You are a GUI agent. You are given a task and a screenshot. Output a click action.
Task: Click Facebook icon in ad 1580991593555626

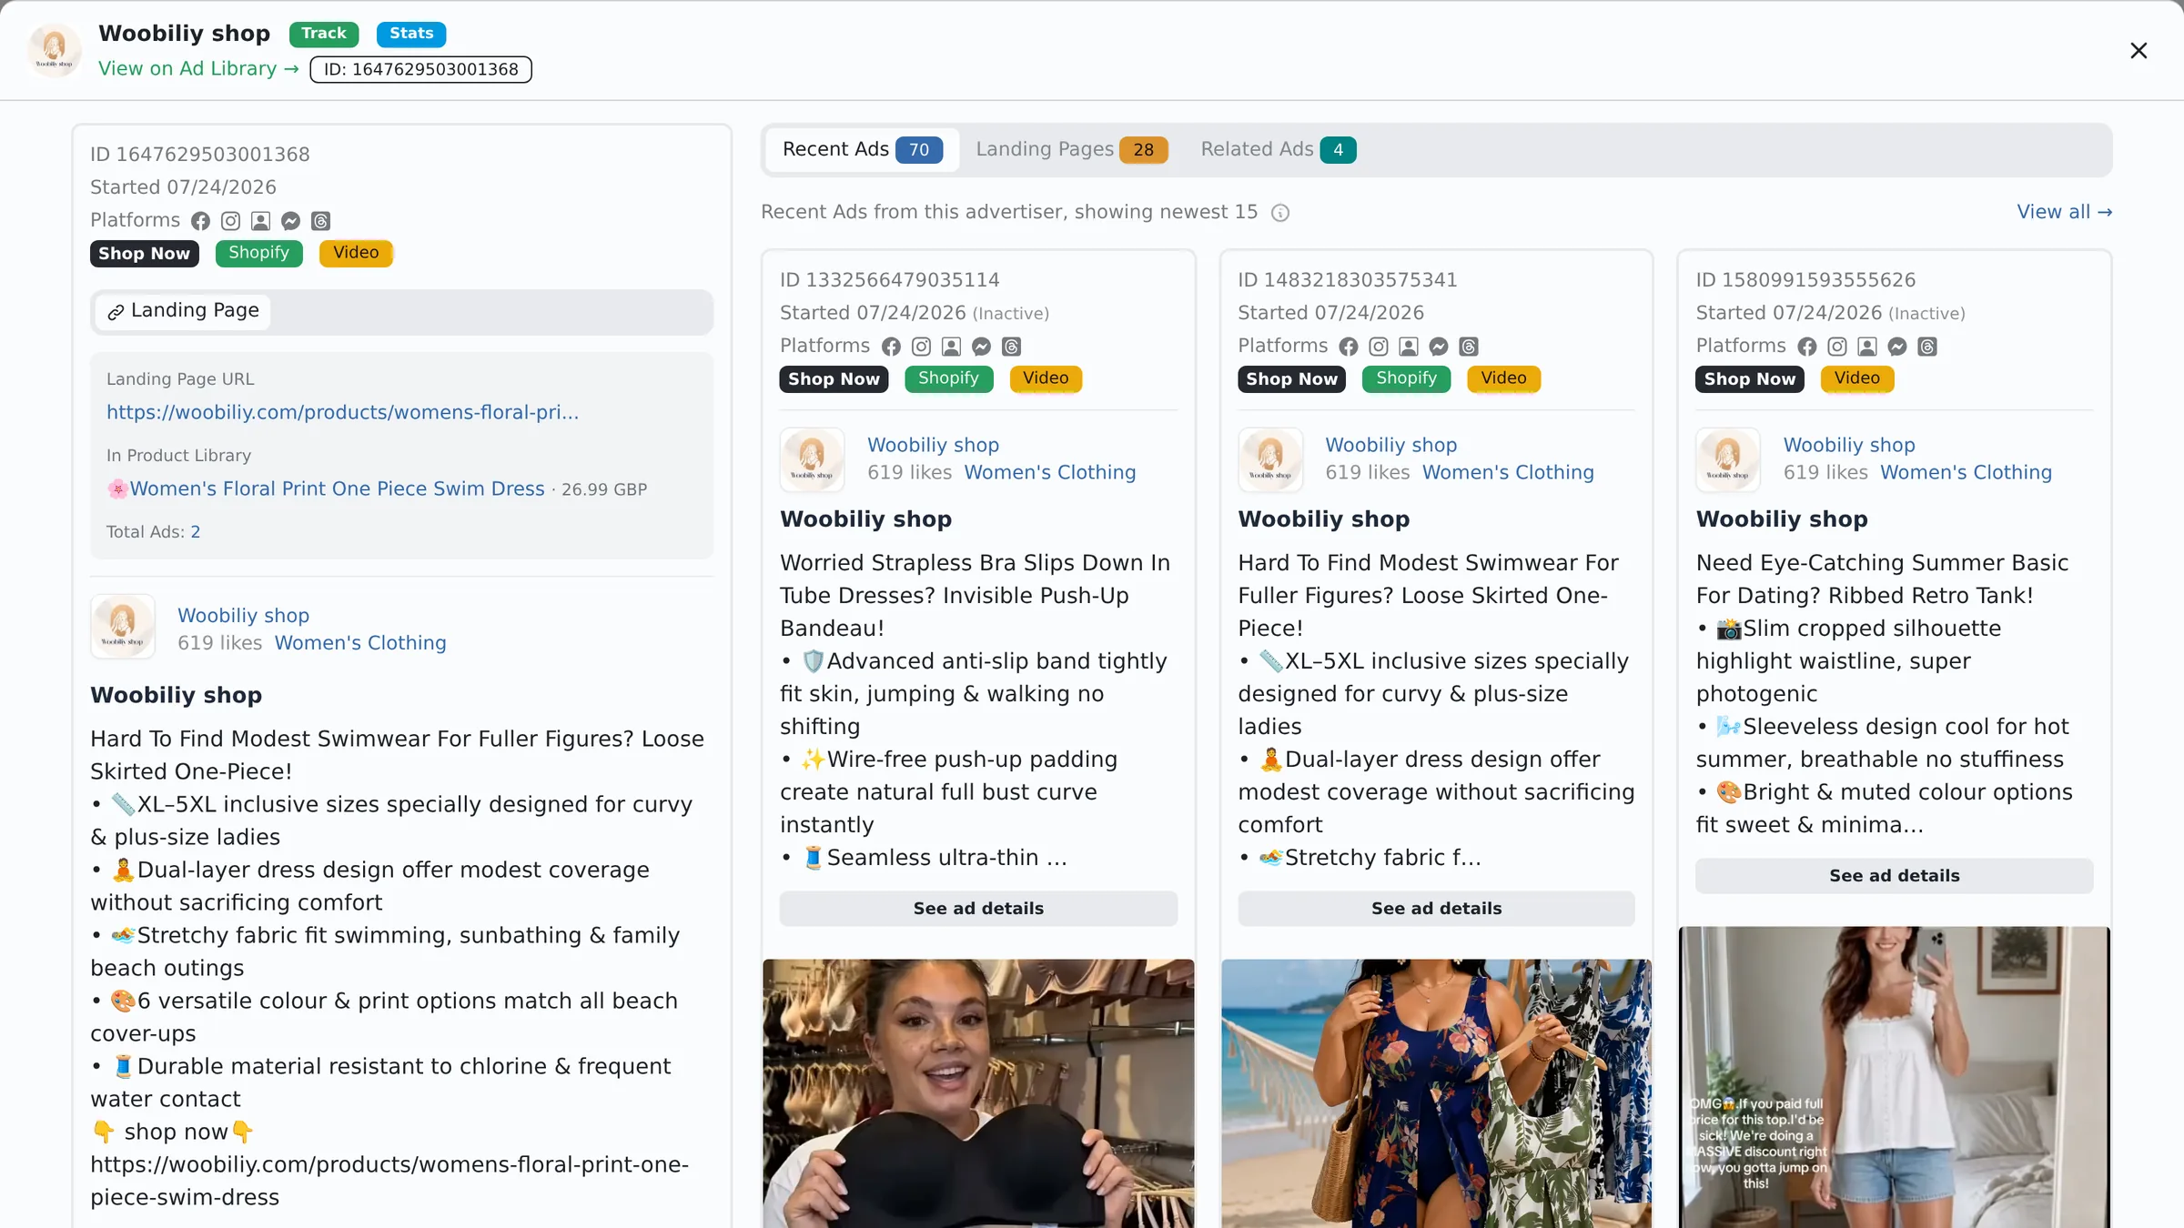click(1807, 347)
